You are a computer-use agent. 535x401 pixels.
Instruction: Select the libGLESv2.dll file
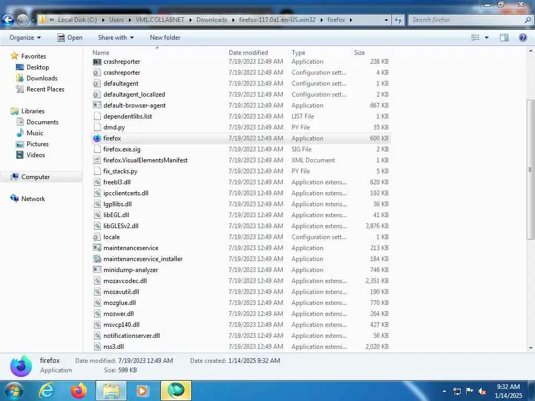241,226
